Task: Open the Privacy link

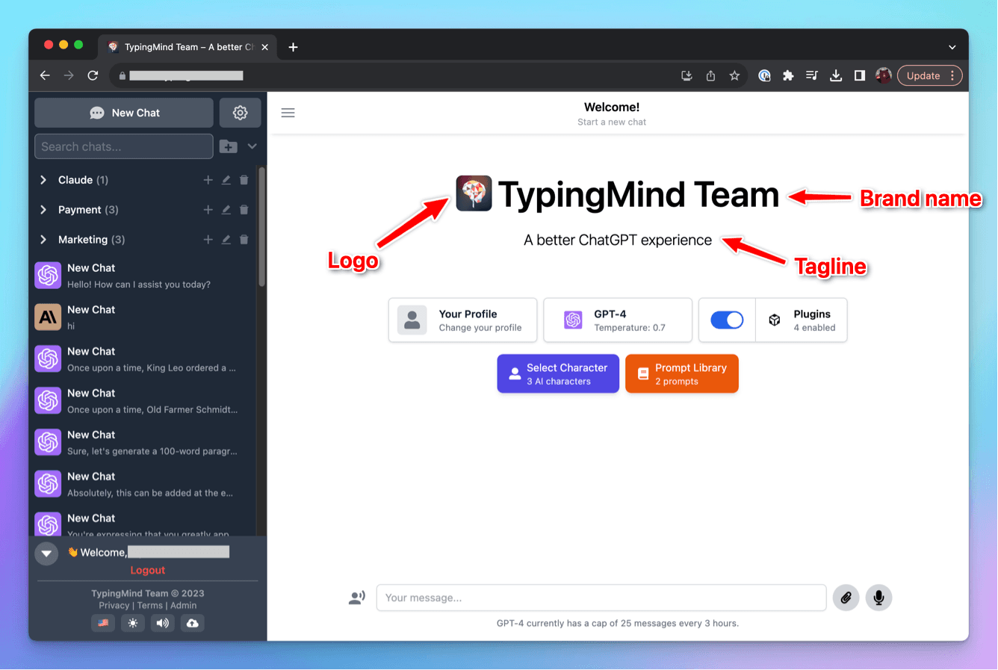Action: click(x=114, y=606)
